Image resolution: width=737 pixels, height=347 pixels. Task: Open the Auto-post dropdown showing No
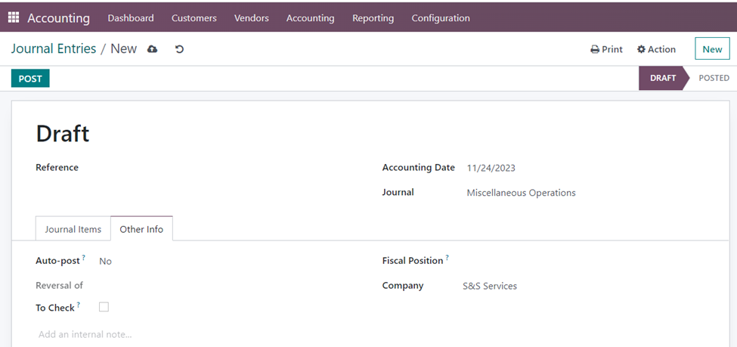tap(106, 261)
